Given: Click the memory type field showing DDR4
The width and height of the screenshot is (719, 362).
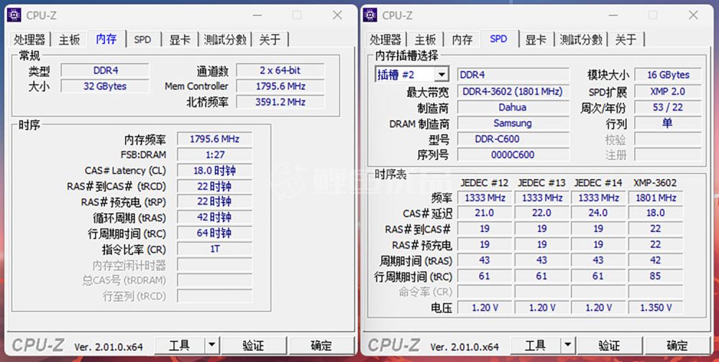Looking at the screenshot, I should click(x=106, y=70).
